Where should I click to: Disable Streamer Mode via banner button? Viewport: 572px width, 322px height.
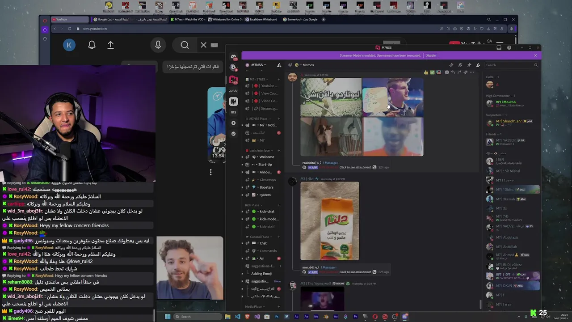[x=430, y=55]
